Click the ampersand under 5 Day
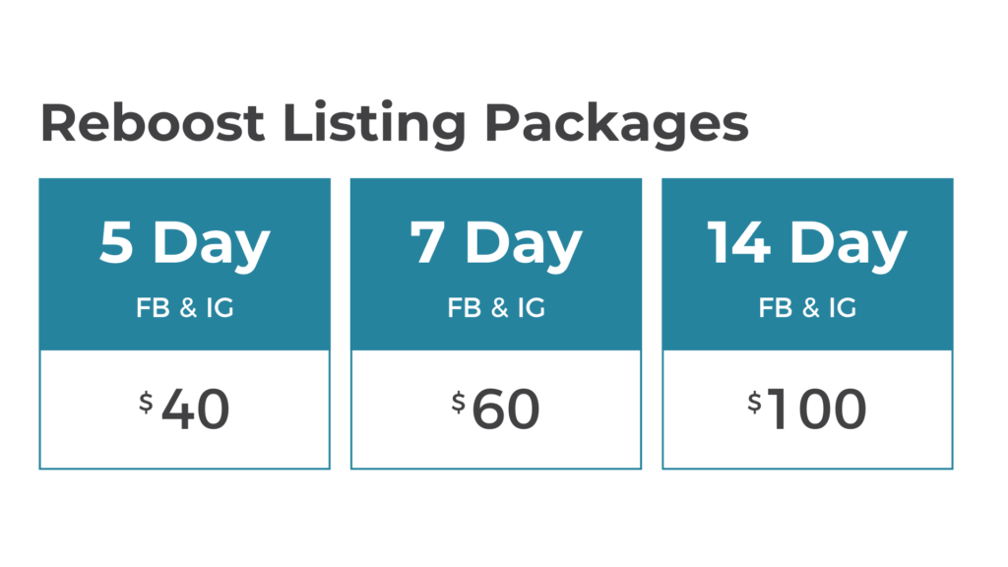 188,308
